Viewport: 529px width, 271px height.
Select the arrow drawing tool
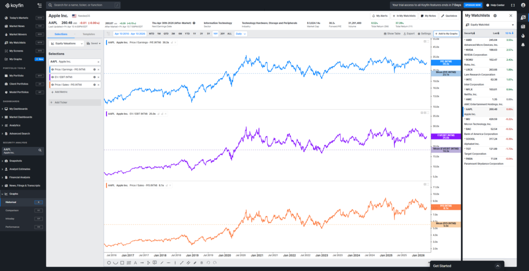[142, 263]
